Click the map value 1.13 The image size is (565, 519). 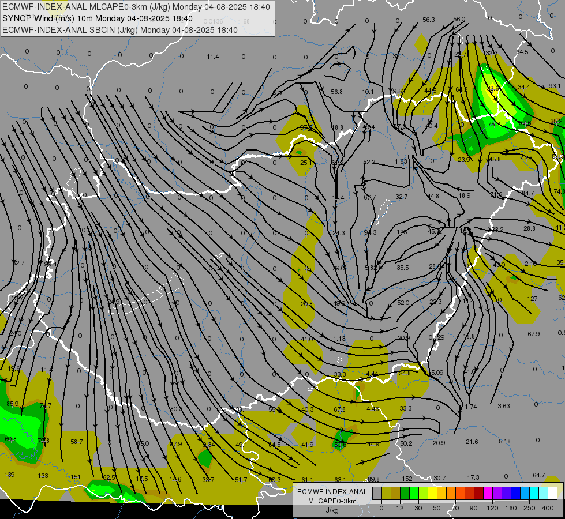339,339
